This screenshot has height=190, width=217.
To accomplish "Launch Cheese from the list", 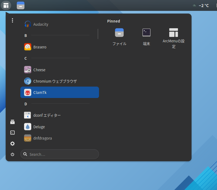I will tap(60, 70).
